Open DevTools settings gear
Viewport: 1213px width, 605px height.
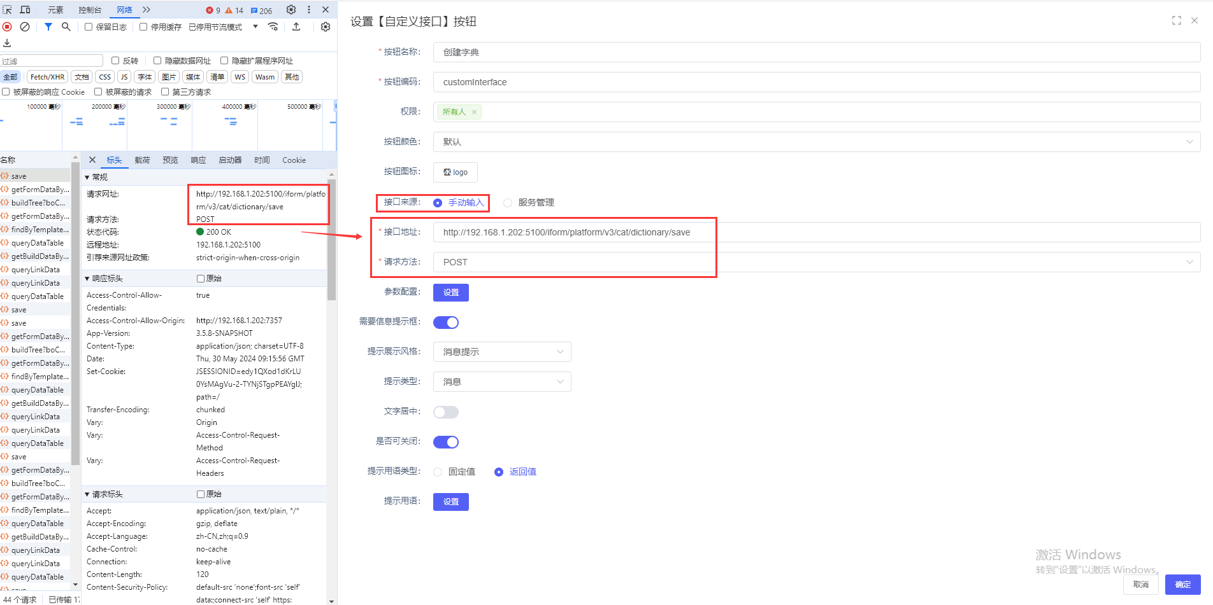[x=291, y=10]
